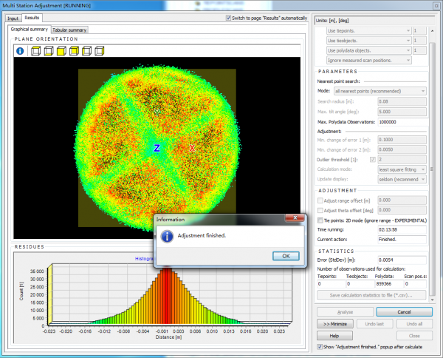Click the Cancel button
Viewport: 443px width, 358px height.
[404, 312]
